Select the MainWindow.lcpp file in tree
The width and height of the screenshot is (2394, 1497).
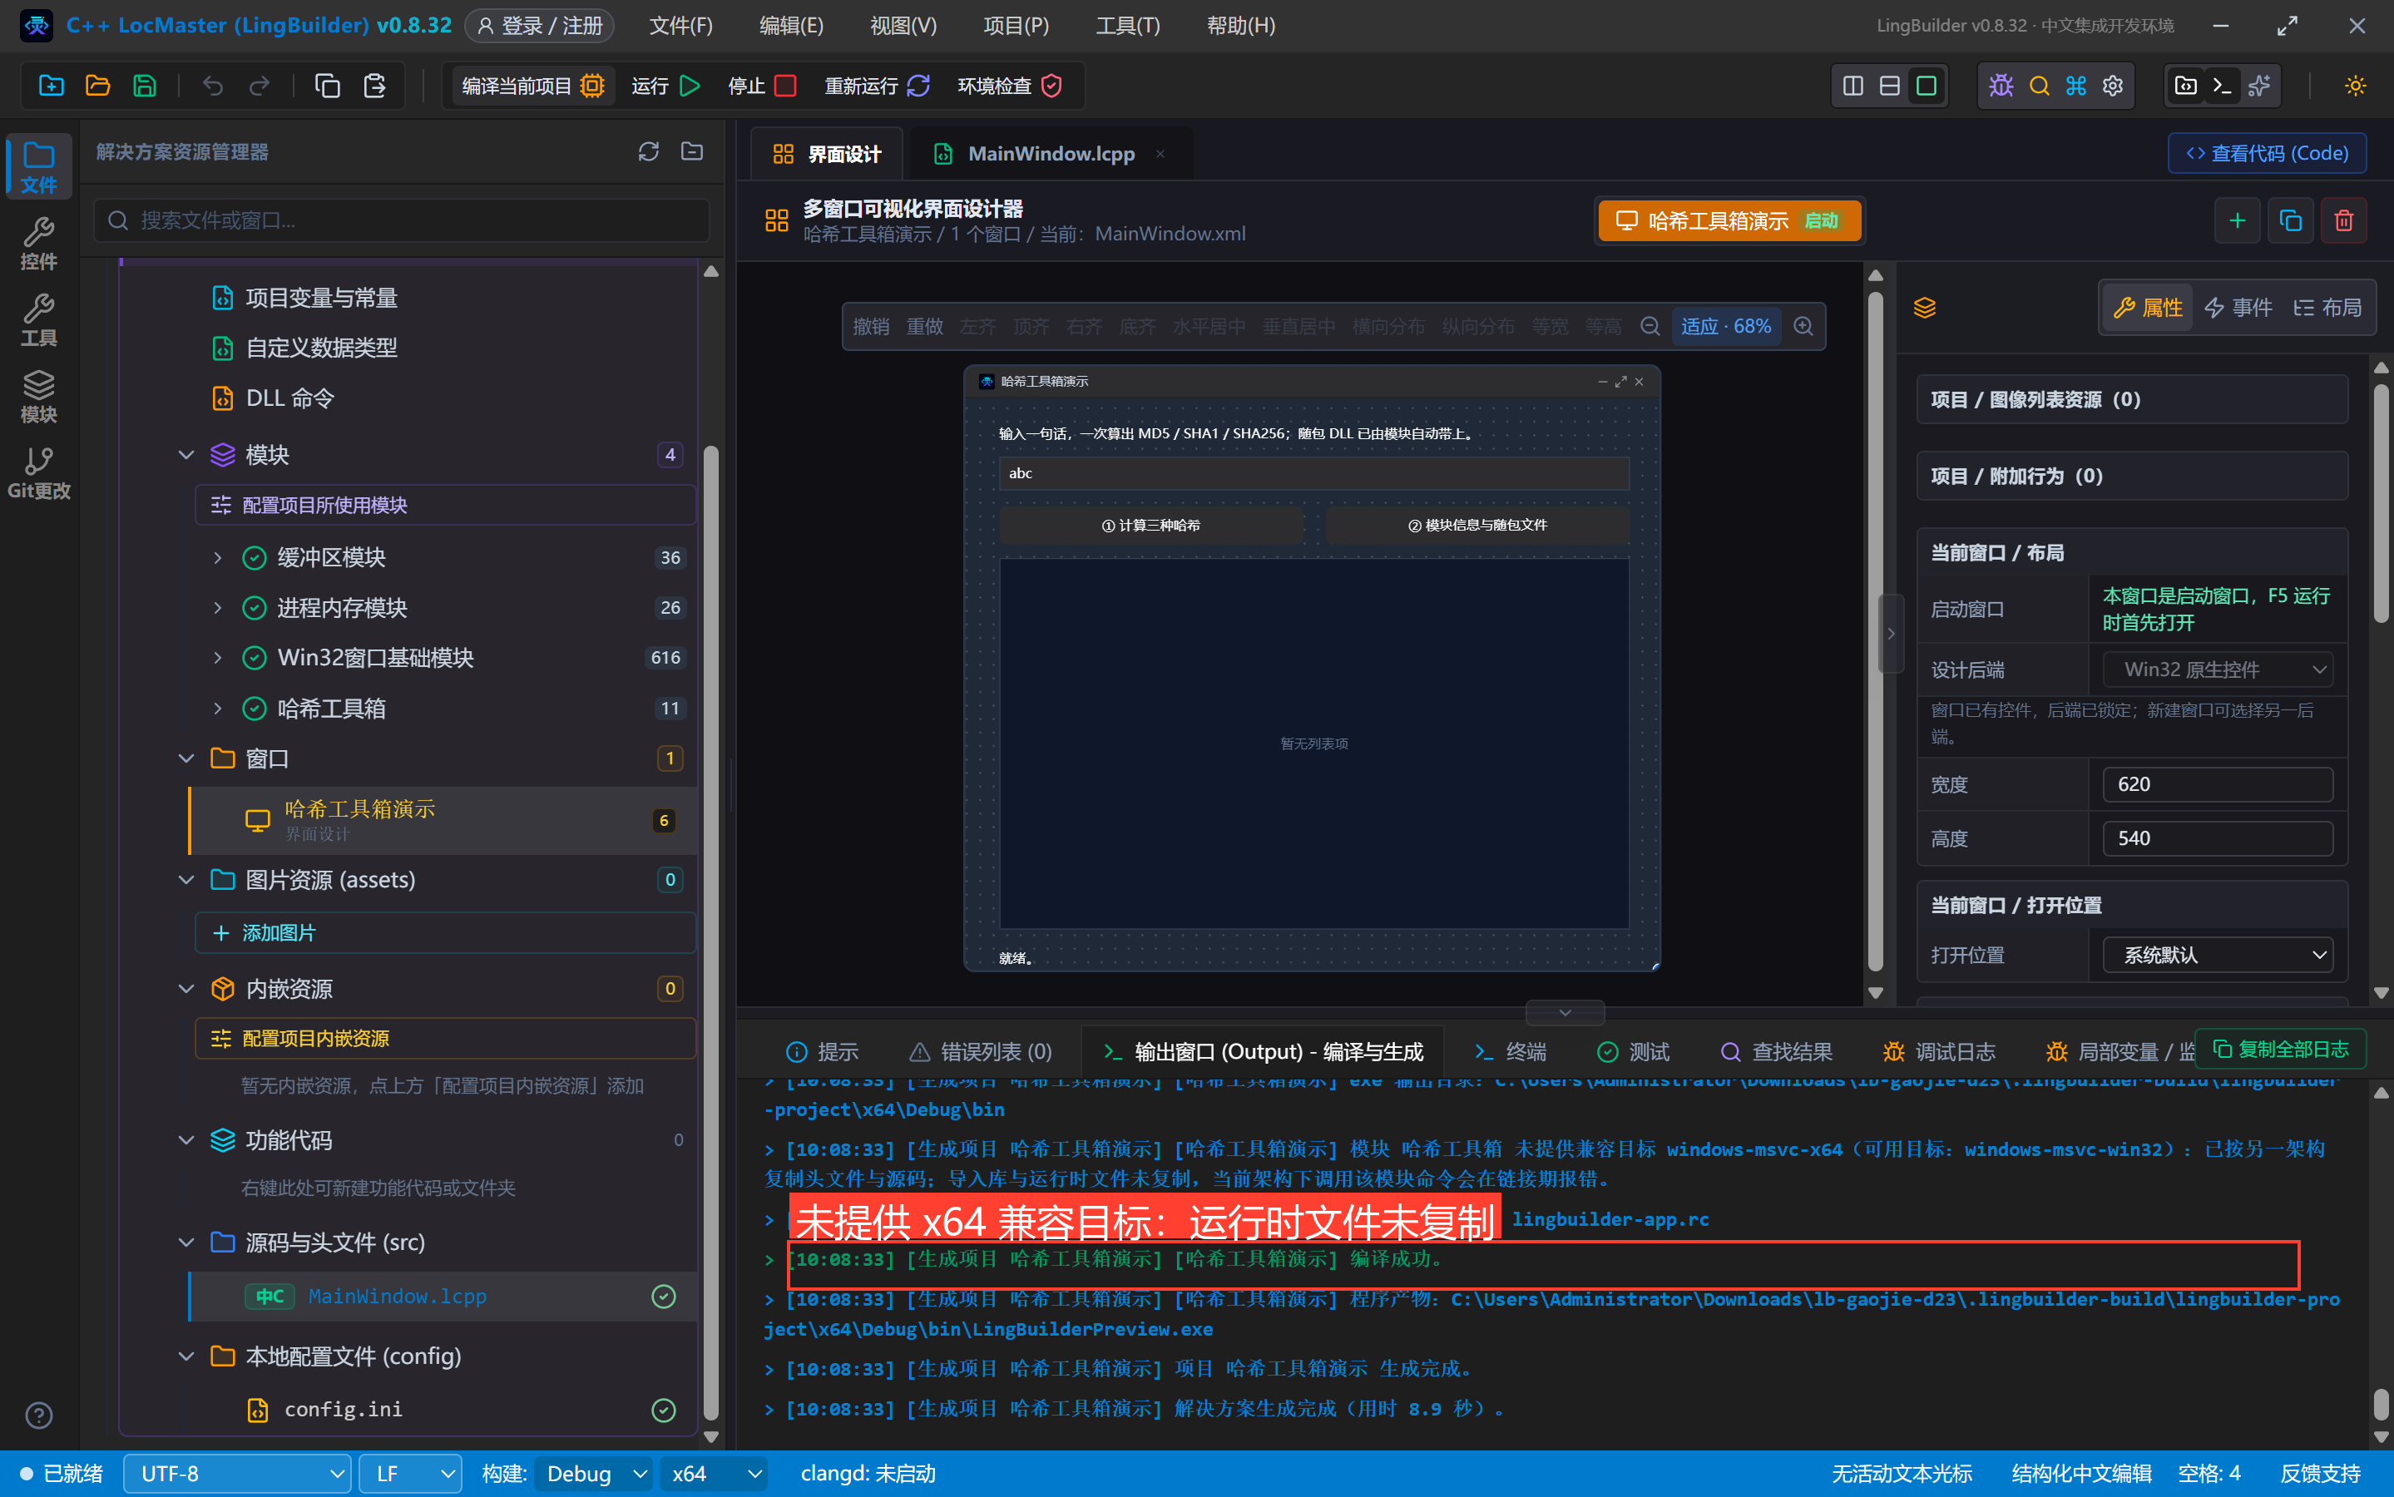pos(443,1296)
